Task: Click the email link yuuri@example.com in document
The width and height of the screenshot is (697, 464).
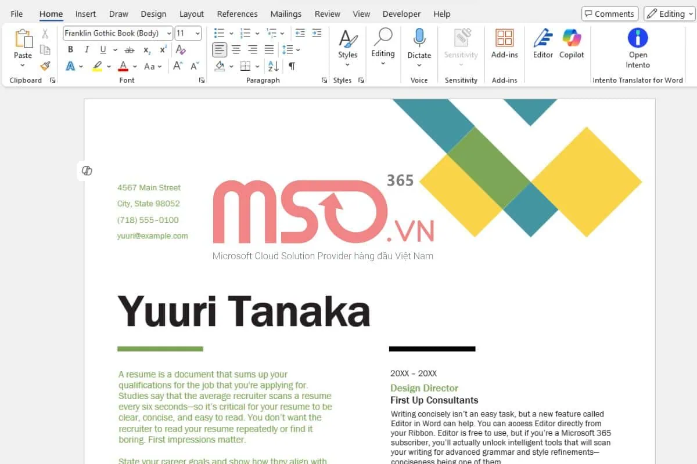Action: [153, 235]
